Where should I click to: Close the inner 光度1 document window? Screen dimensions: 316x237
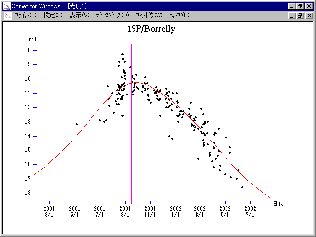click(309, 15)
